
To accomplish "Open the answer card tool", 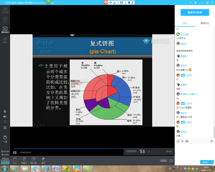I will 24,161.
